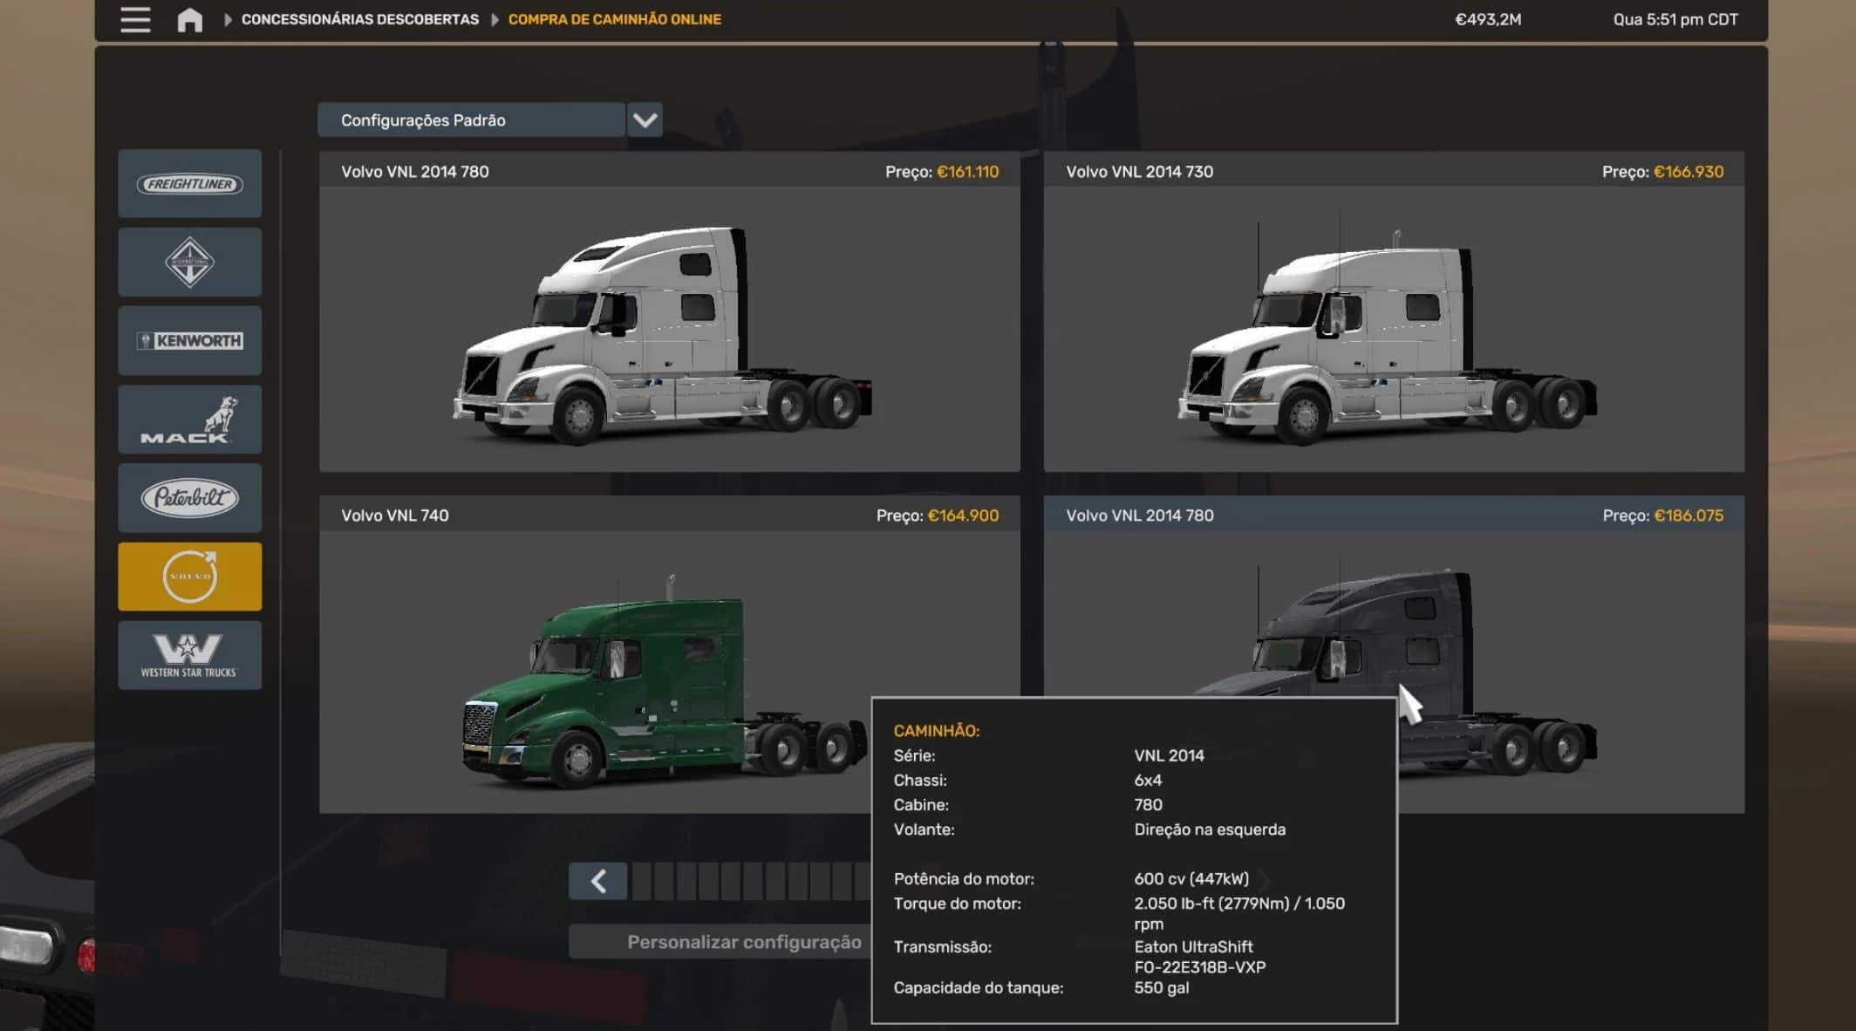The height and width of the screenshot is (1031, 1856).
Task: Click Compra de Caminhão Online breadcrumb
Action: point(614,19)
